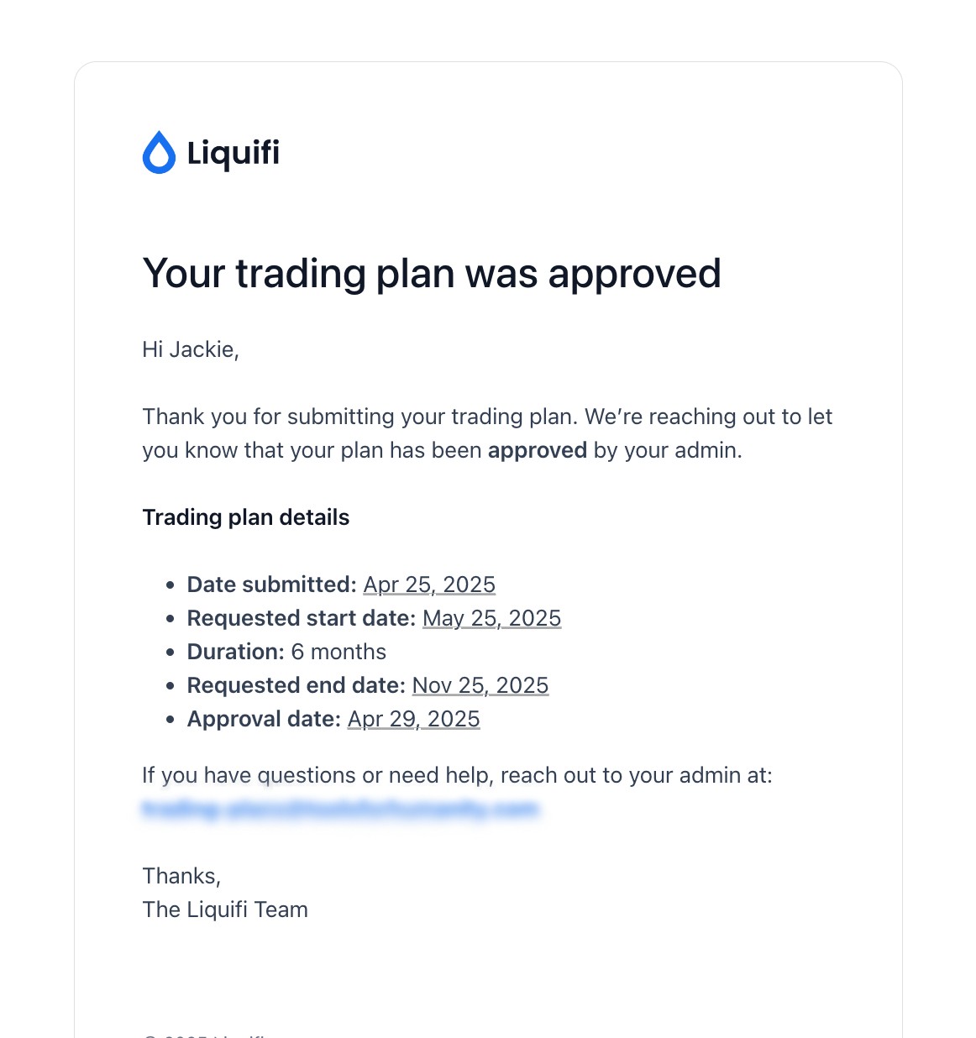The height and width of the screenshot is (1038, 976).
Task: Click the blue Liquifi droplet logo icon
Action: [159, 153]
